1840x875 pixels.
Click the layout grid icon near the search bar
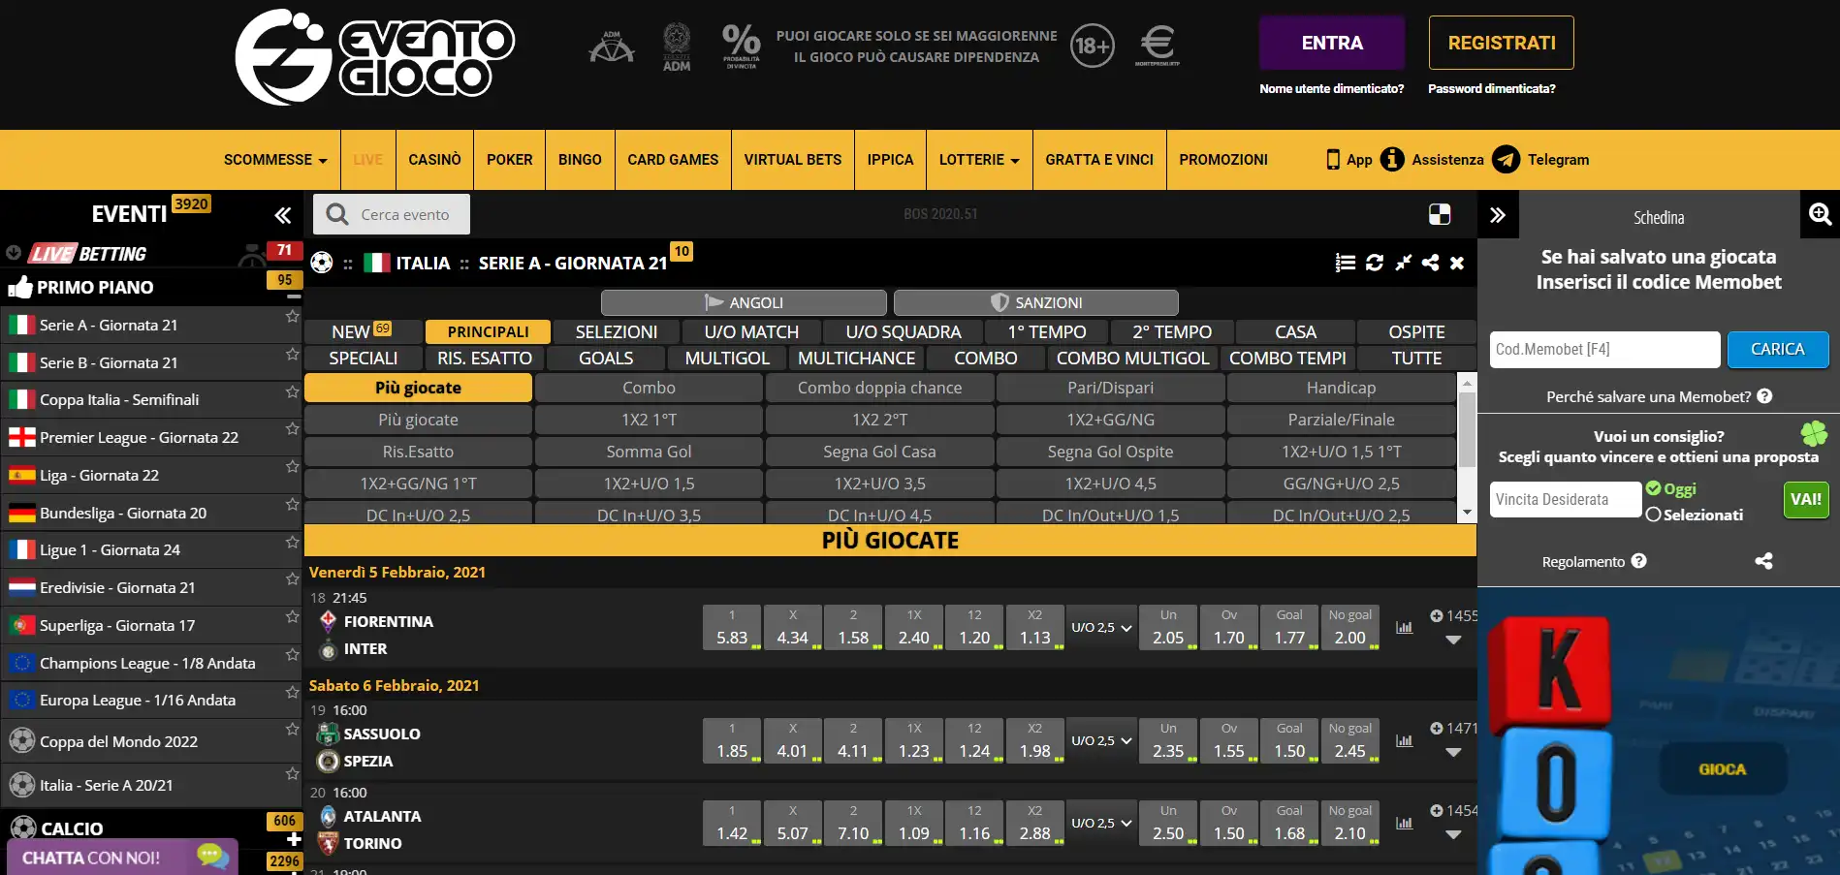(1440, 214)
